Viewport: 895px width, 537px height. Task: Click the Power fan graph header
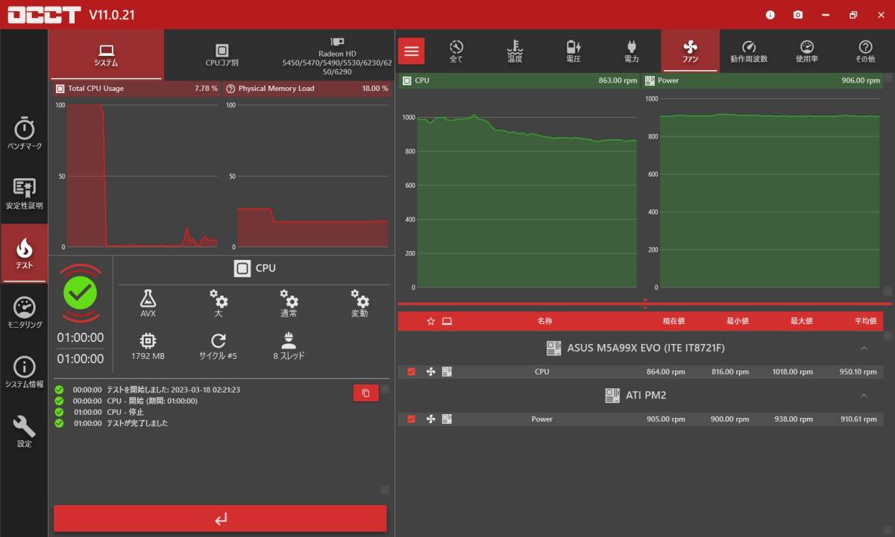click(x=761, y=80)
